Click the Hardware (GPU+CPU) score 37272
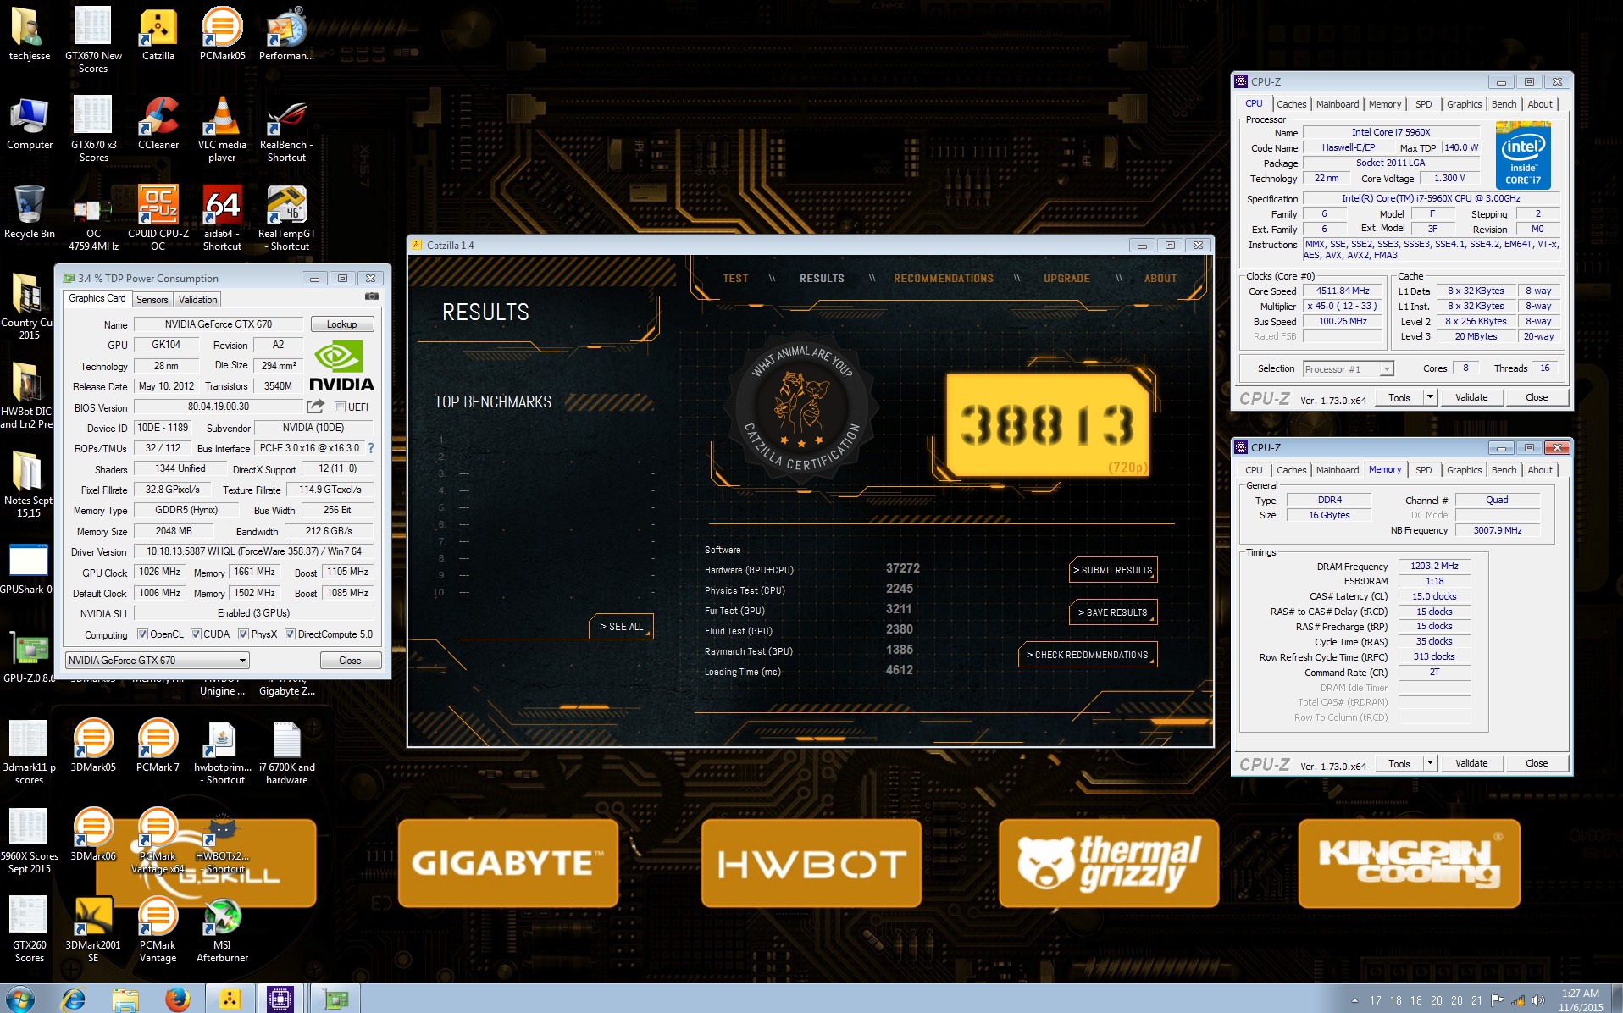Viewport: 1623px width, 1013px height. 902,568
